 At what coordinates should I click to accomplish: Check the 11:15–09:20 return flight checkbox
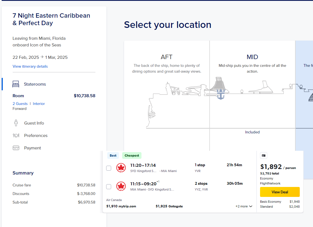(x=109, y=187)
